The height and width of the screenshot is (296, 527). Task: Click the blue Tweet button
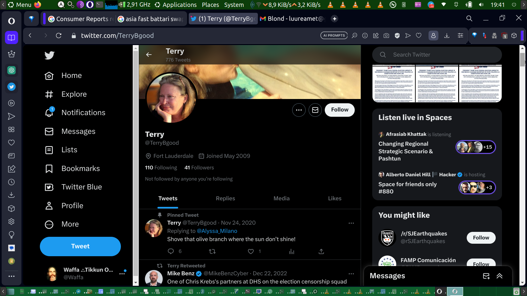(80, 246)
